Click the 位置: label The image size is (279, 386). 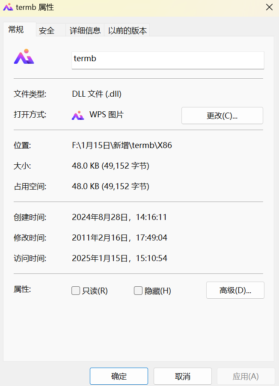coord(22,145)
